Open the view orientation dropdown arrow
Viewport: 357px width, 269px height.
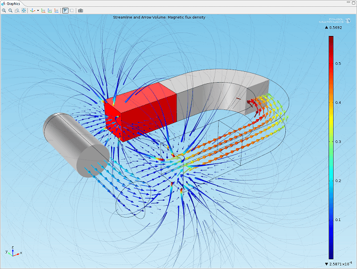click(x=38, y=10)
